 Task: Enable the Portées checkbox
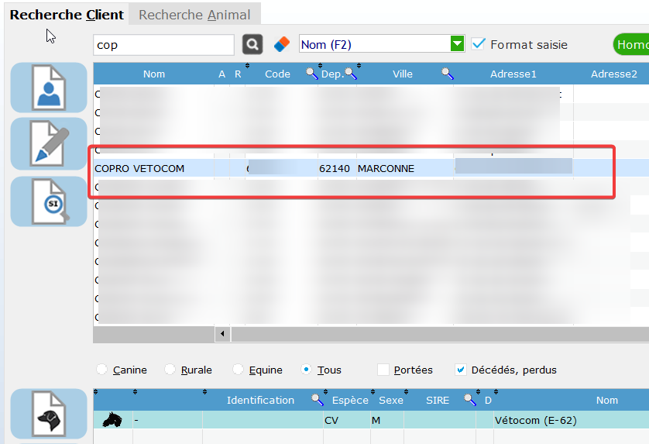point(383,370)
